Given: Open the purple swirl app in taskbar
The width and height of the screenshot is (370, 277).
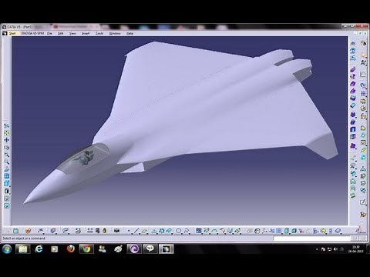Looking at the screenshot, I should coord(134,249).
